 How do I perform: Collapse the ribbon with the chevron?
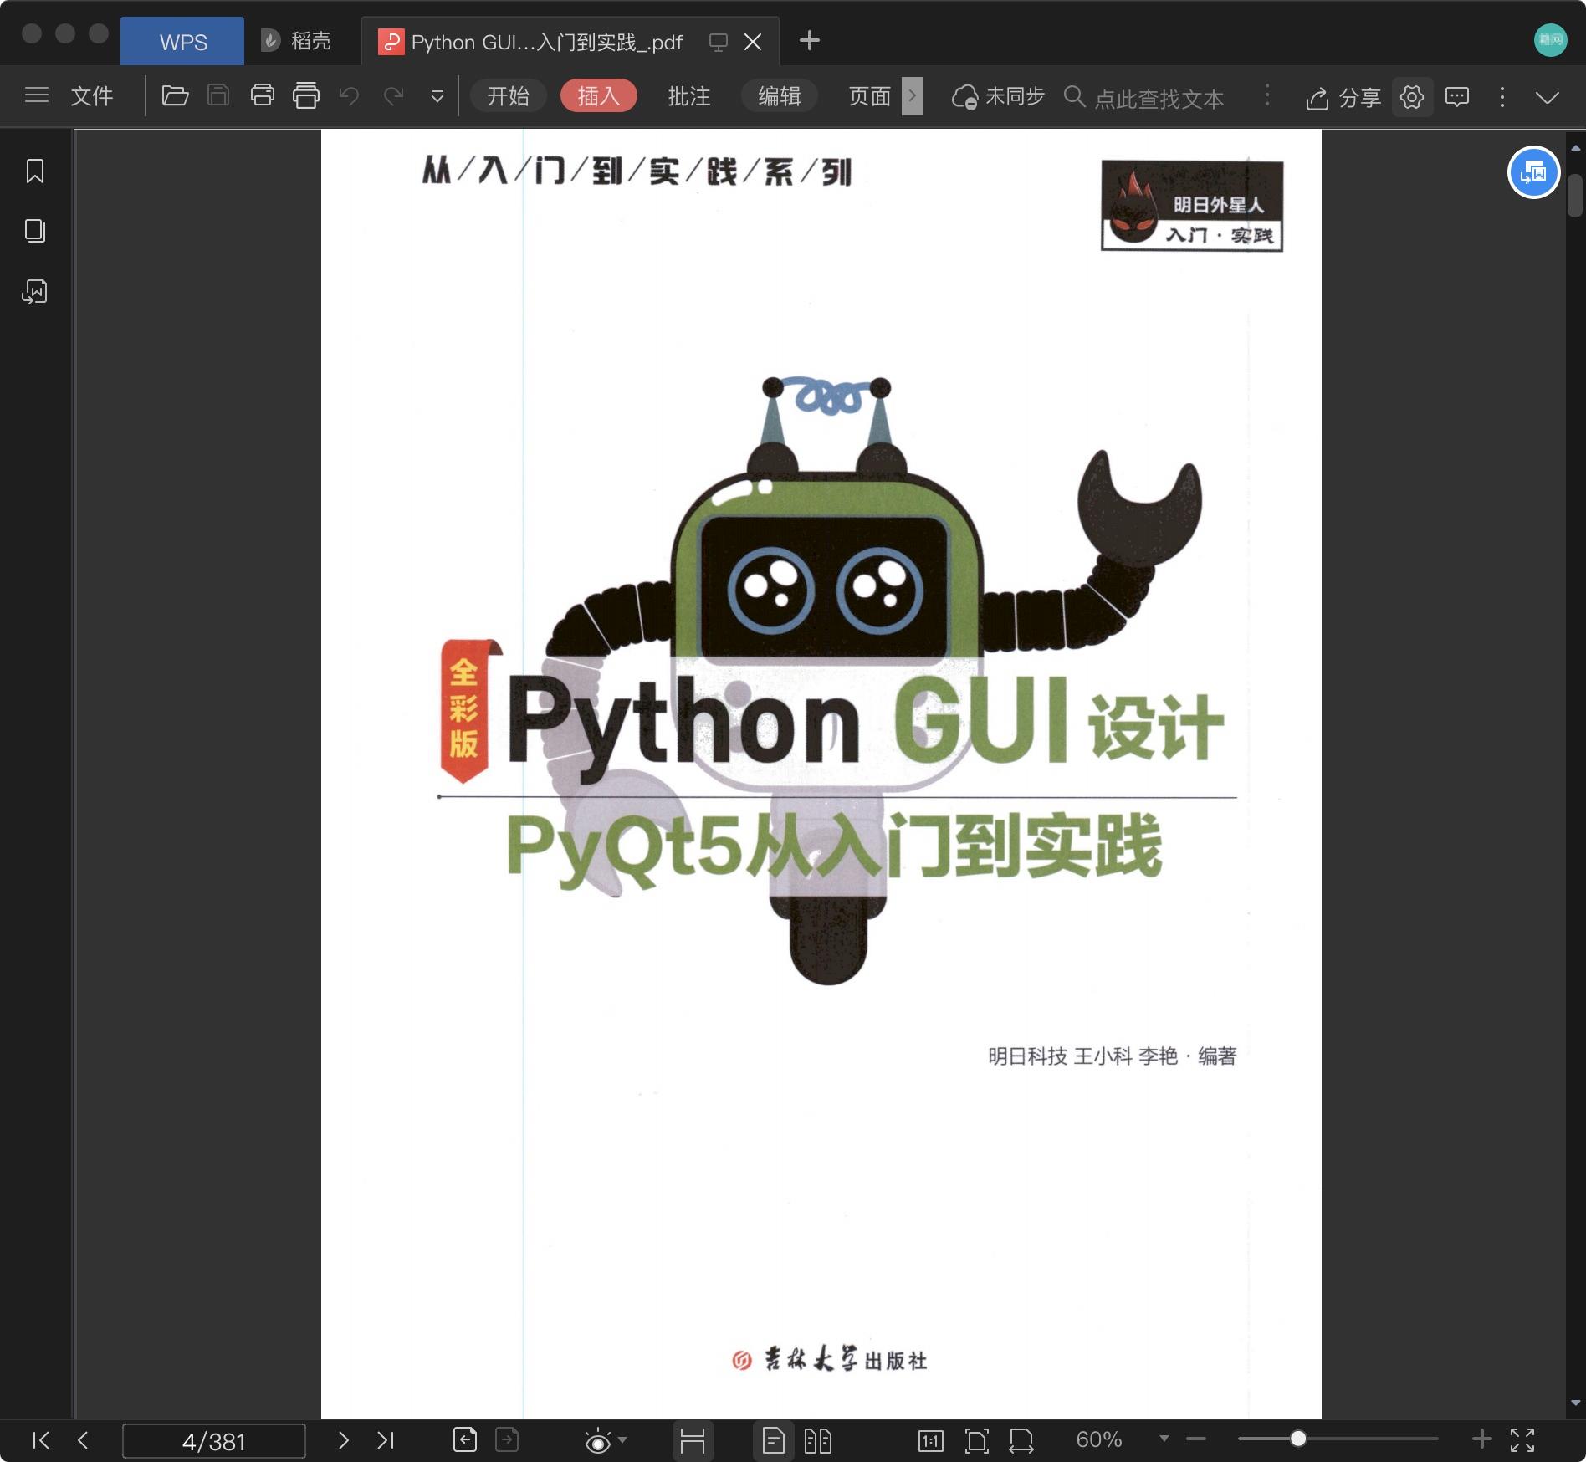tap(1548, 97)
